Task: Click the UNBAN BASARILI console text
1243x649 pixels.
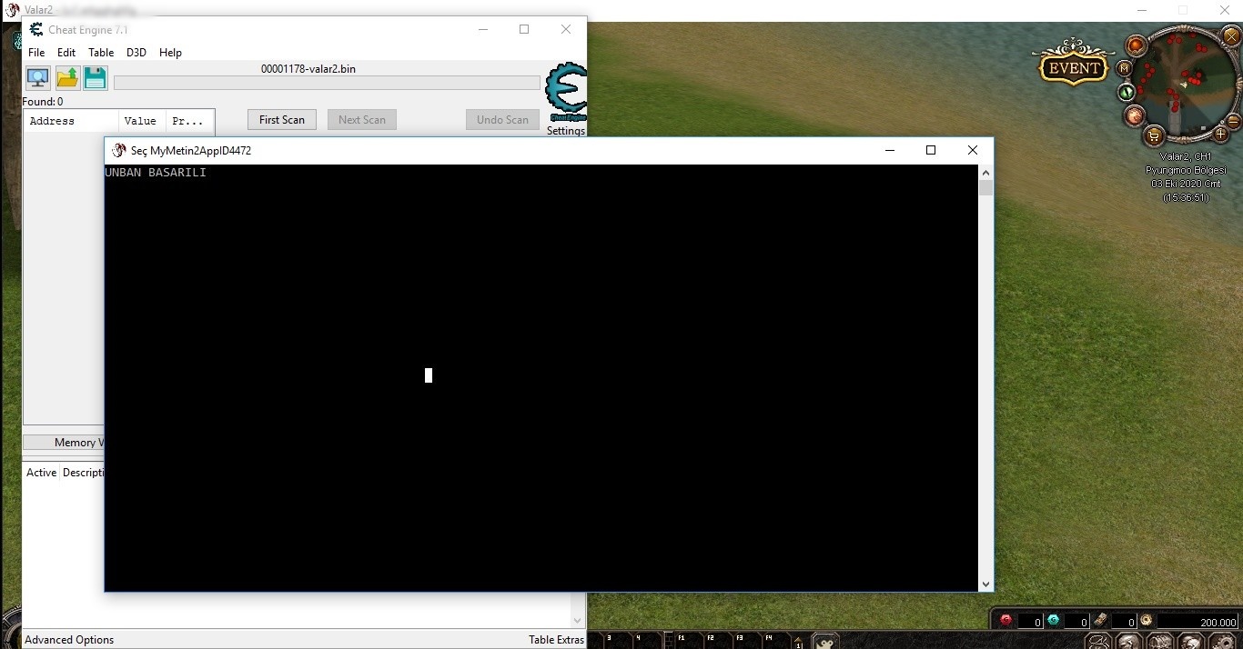Action: [156, 173]
